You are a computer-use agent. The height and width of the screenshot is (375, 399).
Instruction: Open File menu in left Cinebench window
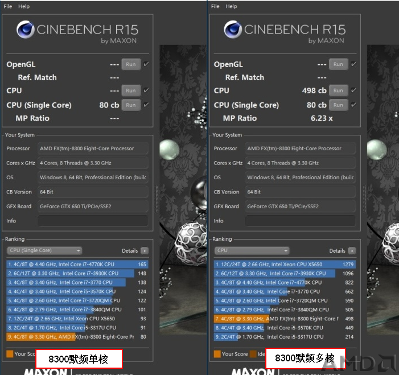(7, 6)
